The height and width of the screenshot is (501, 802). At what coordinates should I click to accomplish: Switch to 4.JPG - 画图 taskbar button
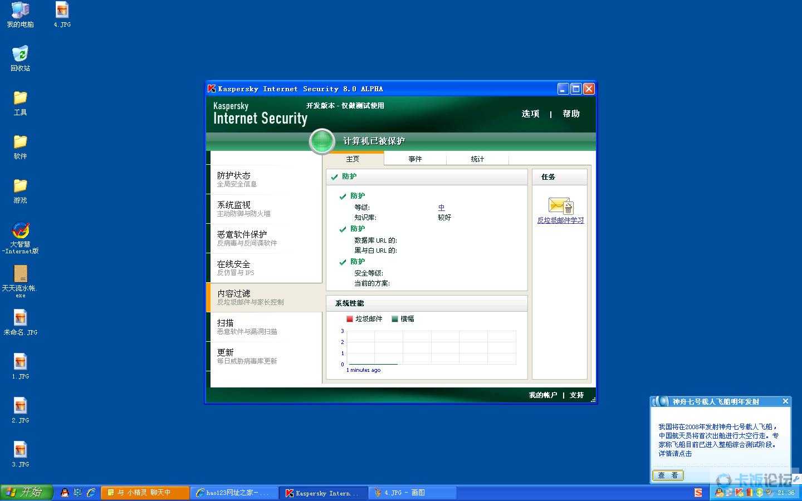coord(412,493)
